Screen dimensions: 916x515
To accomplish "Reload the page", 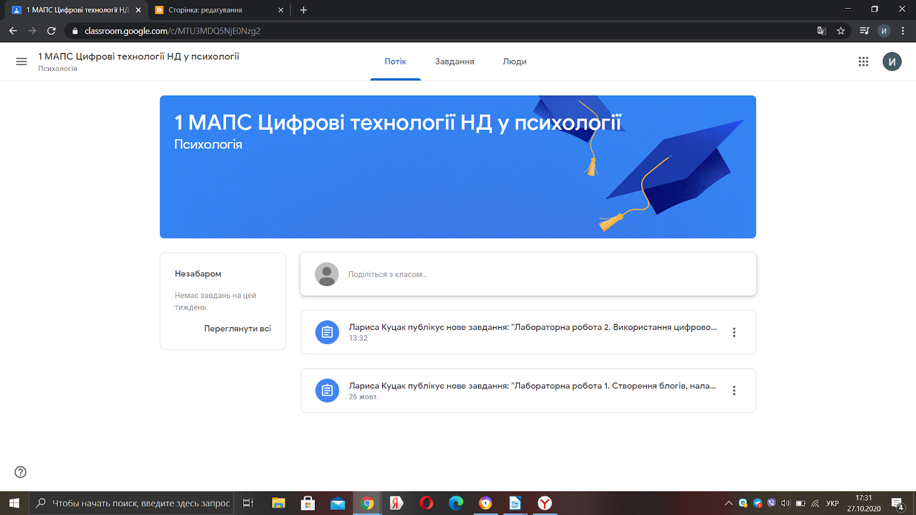I will point(52,31).
